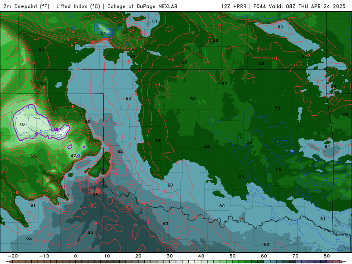Click the 70 tick label on color scale

295,256
